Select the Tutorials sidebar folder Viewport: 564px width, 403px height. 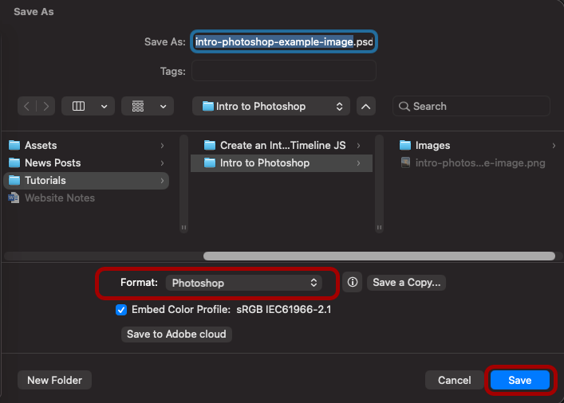pos(45,180)
